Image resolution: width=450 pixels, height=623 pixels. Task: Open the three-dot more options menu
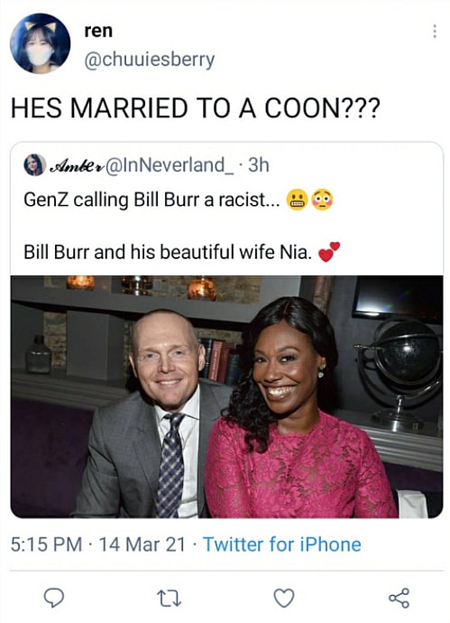(435, 32)
